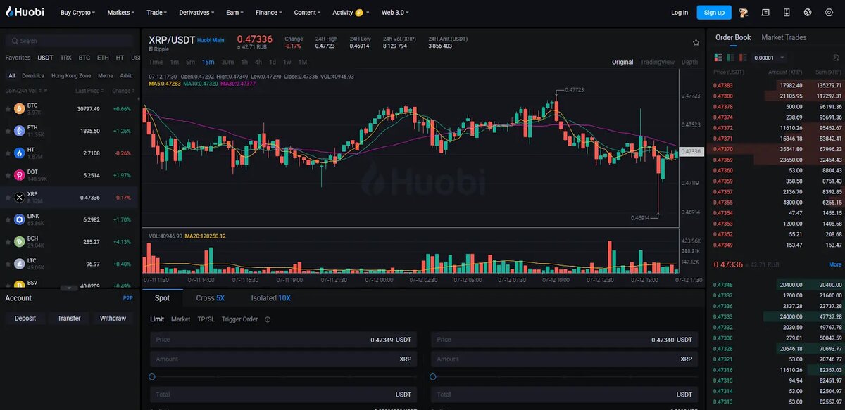Filter markets by Hong Kong Zone
Screen dimensions: 845x410
tap(71, 75)
